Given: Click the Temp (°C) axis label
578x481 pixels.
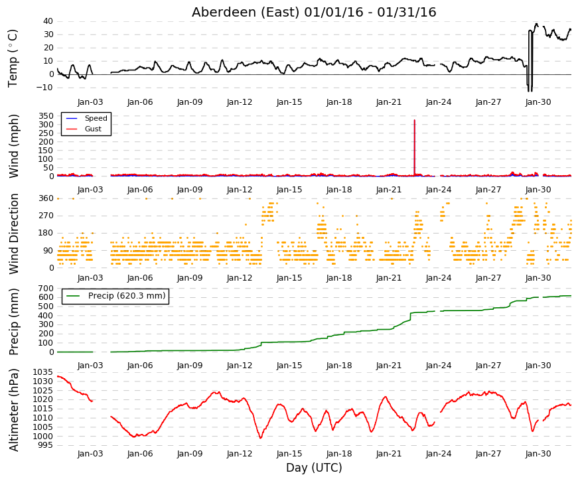Looking at the screenshot, I should (x=13, y=58).
